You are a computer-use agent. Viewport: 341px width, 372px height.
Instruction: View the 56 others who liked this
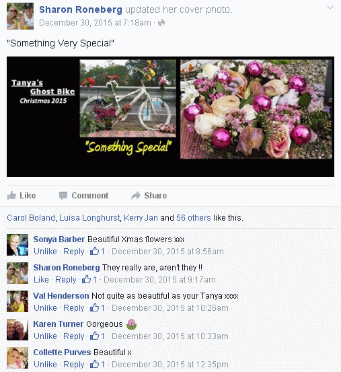pos(194,218)
